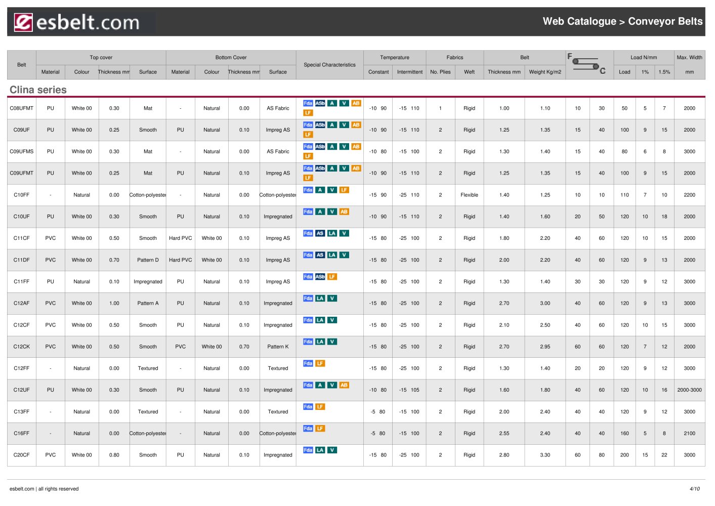Screen dimensions: 715x506
Task: Click the V badge in C20CF row
Action: (x=332, y=450)
